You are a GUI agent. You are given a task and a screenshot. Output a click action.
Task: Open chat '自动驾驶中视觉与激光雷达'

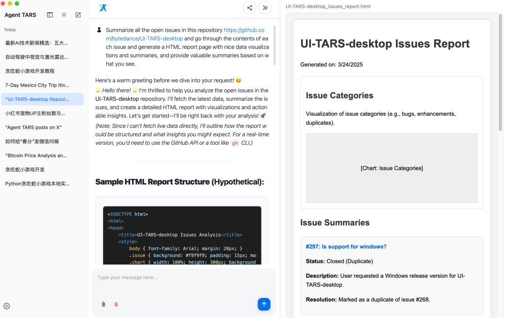point(42,57)
